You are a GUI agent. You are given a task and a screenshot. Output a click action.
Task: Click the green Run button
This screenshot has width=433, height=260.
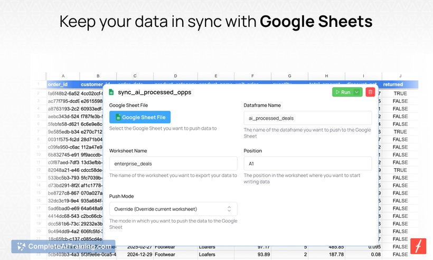[343, 92]
